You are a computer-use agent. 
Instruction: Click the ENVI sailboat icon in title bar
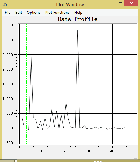[x=5, y=4]
